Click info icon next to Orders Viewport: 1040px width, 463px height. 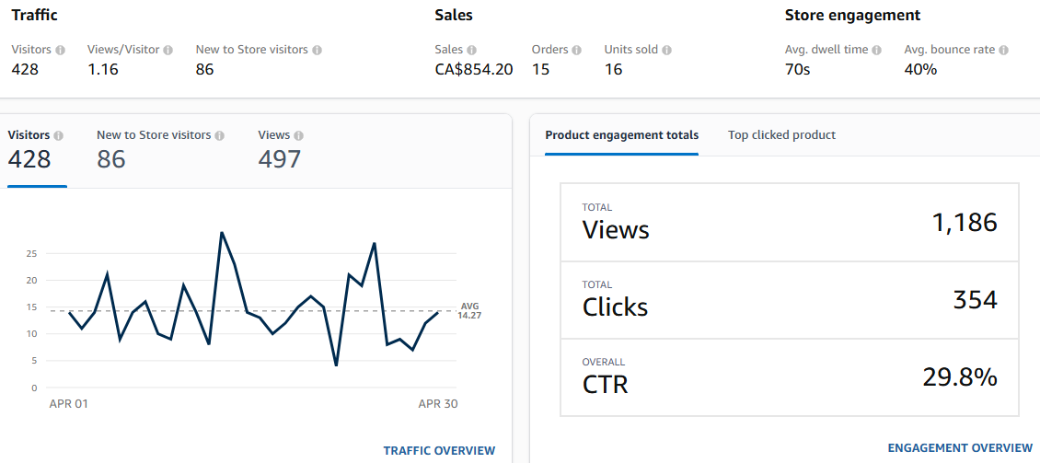[577, 50]
